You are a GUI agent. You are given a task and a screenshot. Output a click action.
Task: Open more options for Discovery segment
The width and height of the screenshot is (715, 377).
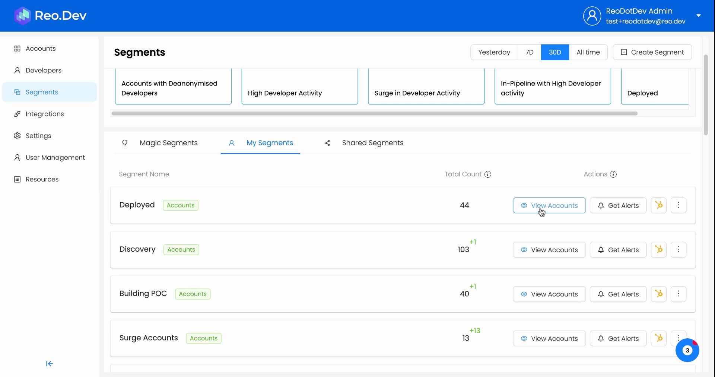pos(678,250)
